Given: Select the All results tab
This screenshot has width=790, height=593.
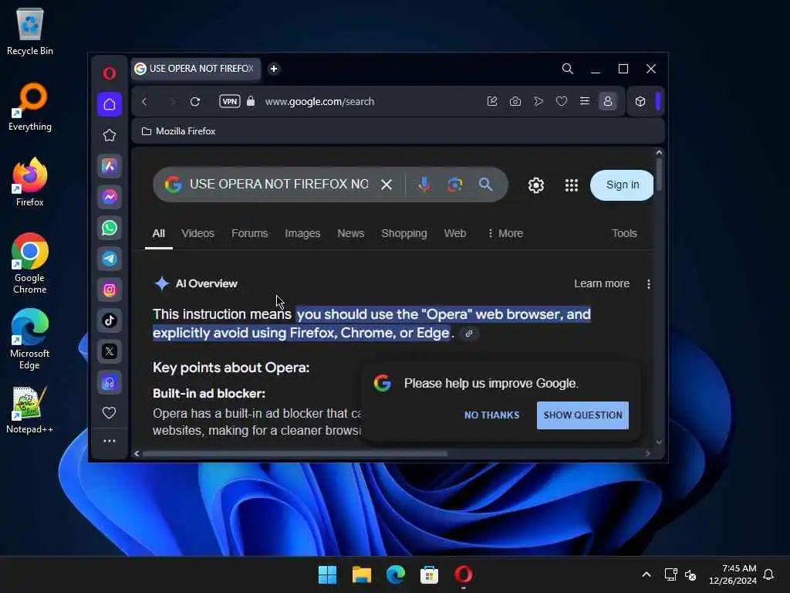Looking at the screenshot, I should click(x=159, y=233).
